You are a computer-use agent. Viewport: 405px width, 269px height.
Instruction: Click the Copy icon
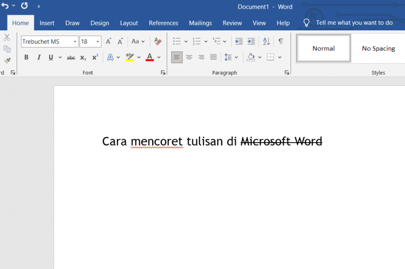[x=7, y=49]
